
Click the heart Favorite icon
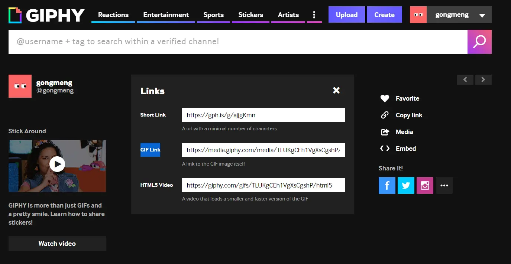[385, 98]
